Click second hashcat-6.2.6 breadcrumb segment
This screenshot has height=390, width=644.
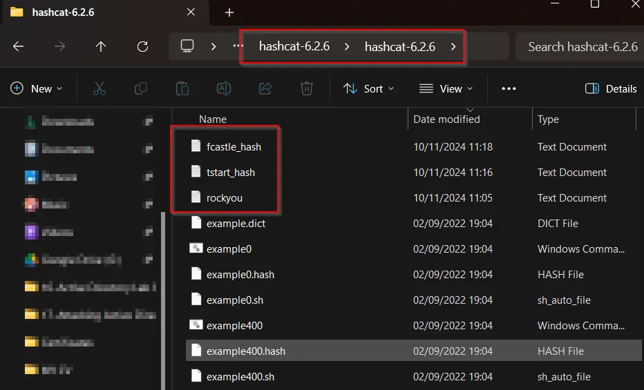[x=400, y=47]
